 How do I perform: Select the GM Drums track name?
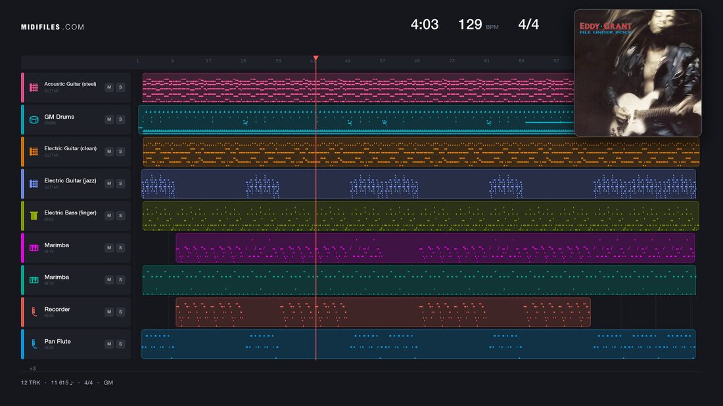(x=59, y=117)
